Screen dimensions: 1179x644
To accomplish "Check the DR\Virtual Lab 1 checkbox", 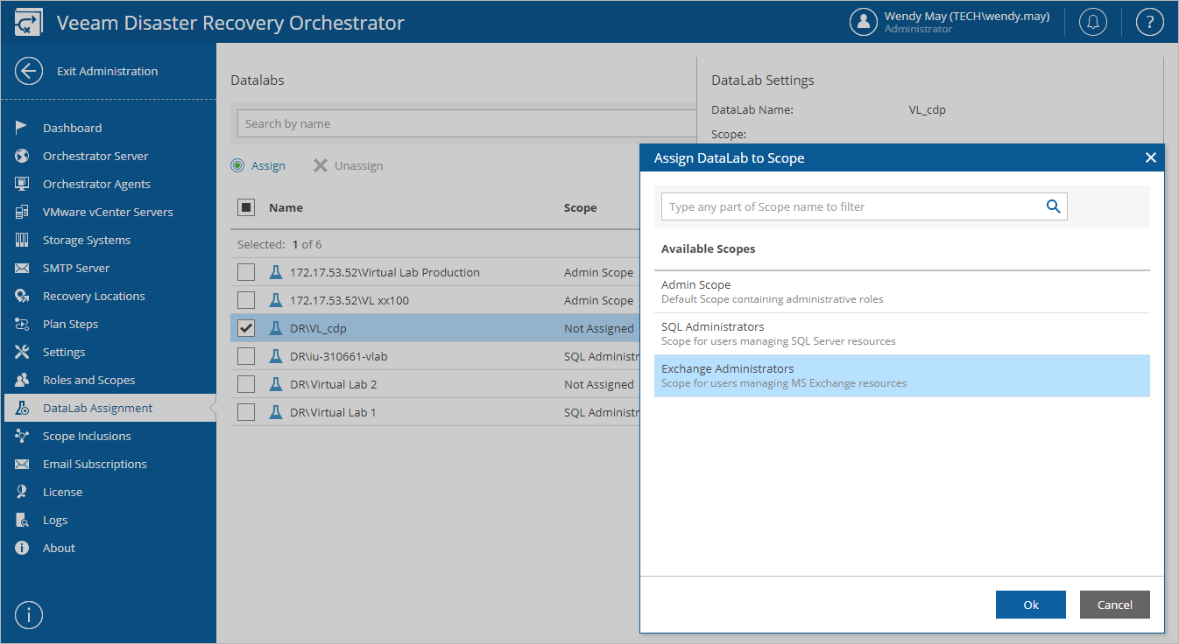I will (x=246, y=412).
